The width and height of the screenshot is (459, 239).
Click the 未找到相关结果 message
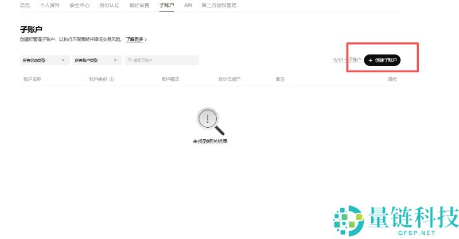210,142
